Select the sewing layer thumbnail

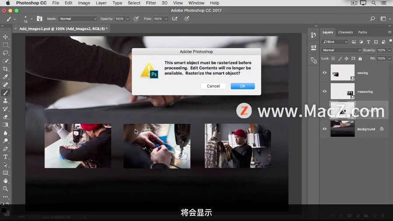(x=342, y=73)
